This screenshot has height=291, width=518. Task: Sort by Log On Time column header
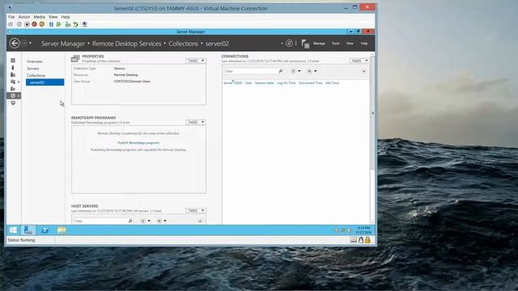(286, 82)
